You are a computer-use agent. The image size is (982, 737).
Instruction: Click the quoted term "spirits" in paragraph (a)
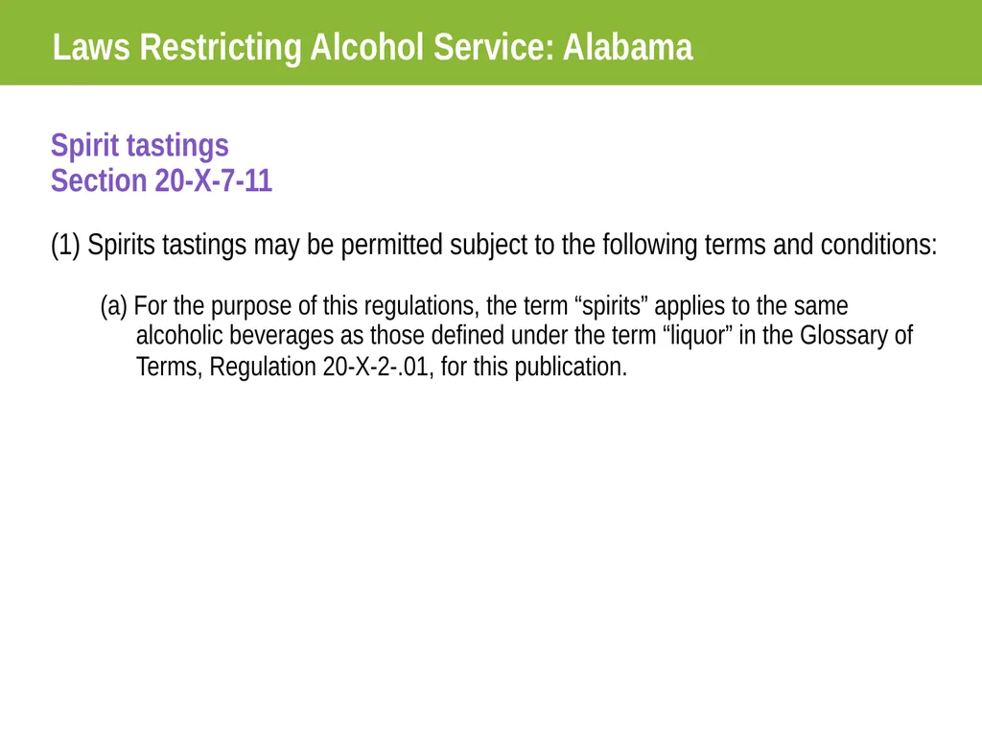tap(611, 306)
